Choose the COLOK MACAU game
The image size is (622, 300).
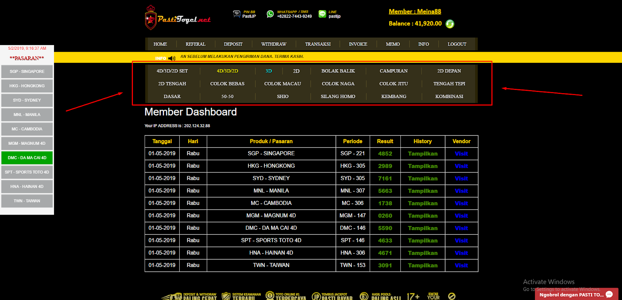click(283, 84)
